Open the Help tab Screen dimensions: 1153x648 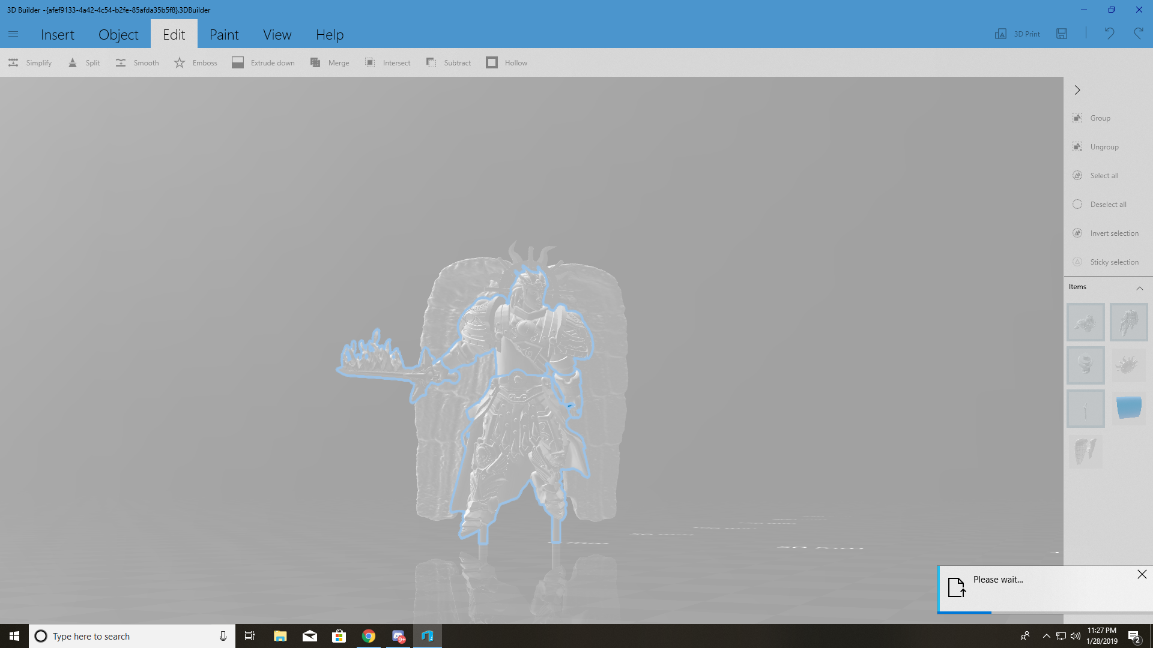330,34
